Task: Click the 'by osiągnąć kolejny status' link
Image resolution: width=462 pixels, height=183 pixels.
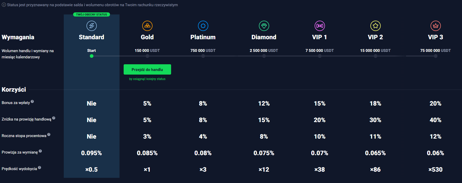Action: pos(147,79)
